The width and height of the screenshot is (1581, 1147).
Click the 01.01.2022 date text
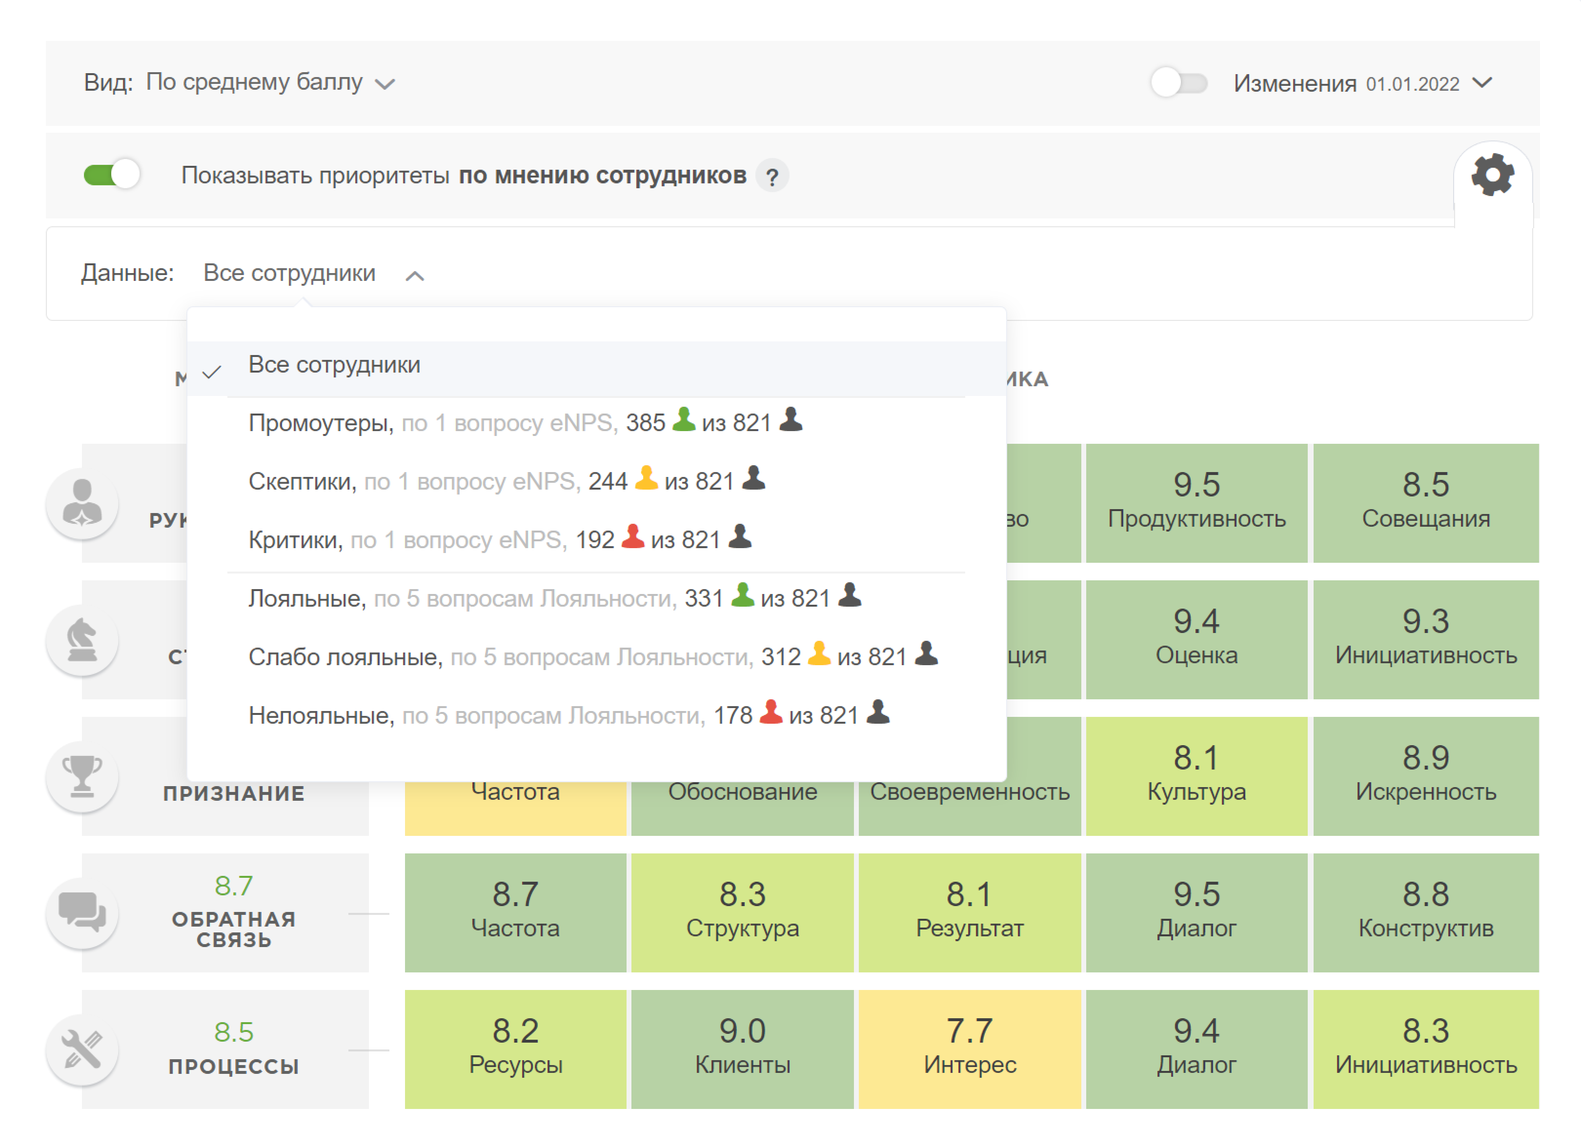point(1412,84)
